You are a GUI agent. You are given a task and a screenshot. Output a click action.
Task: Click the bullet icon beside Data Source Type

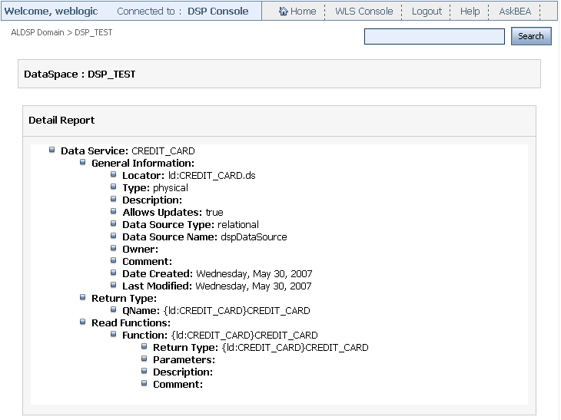114,223
